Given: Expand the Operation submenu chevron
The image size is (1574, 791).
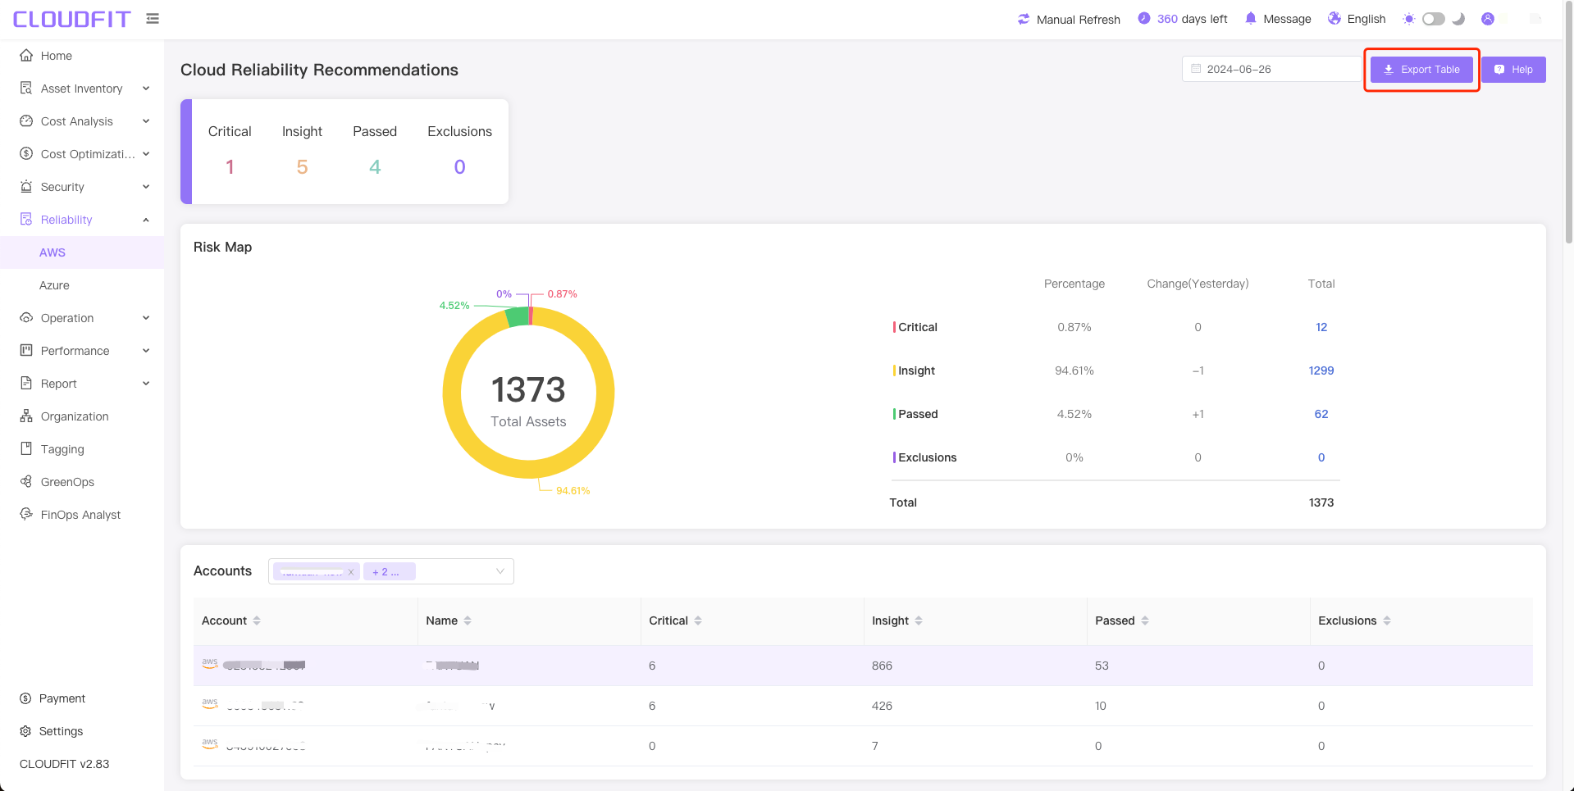Looking at the screenshot, I should (x=146, y=318).
